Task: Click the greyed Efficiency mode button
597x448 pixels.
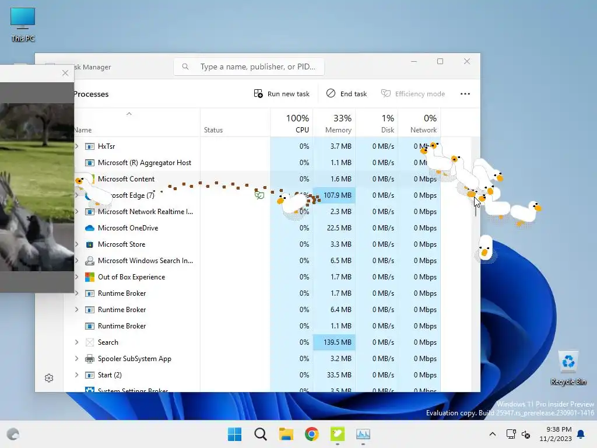Action: click(413, 94)
